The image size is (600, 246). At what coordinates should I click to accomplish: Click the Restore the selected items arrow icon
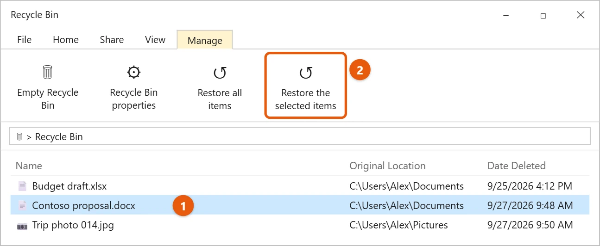tap(306, 73)
